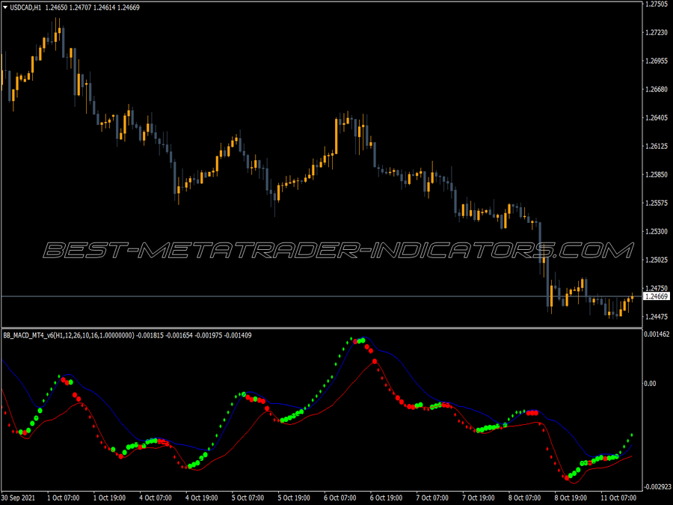Click indicator scale zero level 0.00

pyautogui.click(x=651, y=384)
